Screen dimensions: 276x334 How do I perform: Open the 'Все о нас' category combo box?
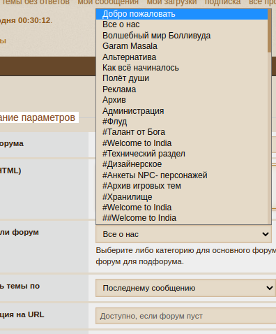tap(183, 234)
